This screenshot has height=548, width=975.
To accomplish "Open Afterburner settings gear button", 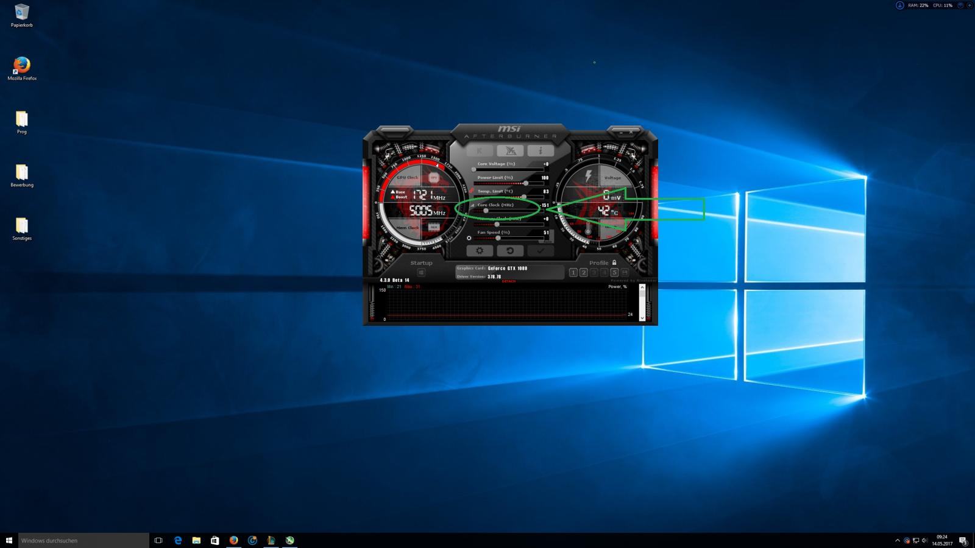I will [480, 250].
